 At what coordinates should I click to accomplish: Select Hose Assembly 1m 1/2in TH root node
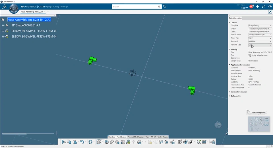click(x=29, y=20)
